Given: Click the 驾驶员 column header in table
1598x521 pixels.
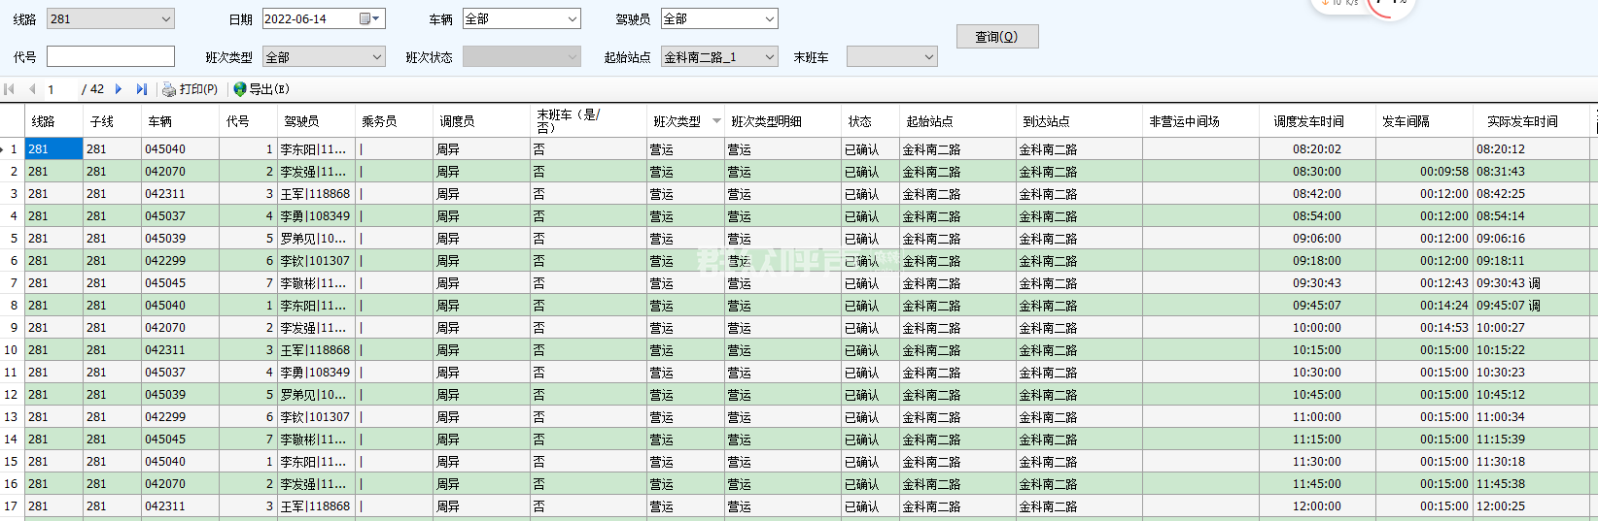Looking at the screenshot, I should pyautogui.click(x=301, y=121).
